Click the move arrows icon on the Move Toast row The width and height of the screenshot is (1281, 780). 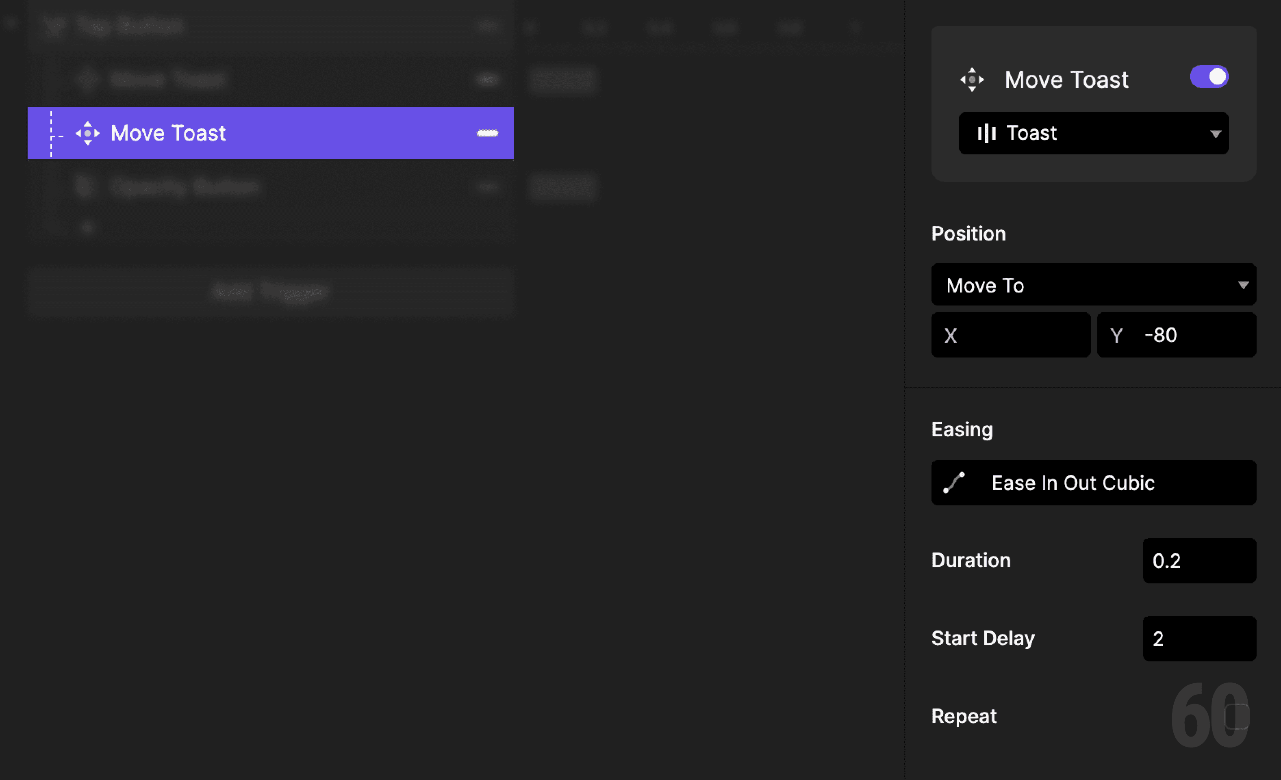(87, 133)
